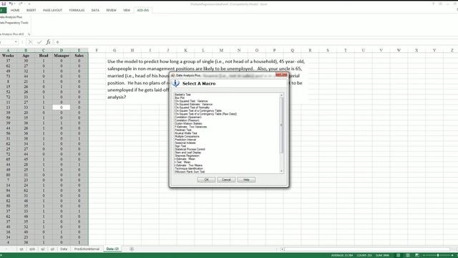Switch to the Data sheet tab
Viewport: 458px width, 258px height.
(x=64, y=249)
